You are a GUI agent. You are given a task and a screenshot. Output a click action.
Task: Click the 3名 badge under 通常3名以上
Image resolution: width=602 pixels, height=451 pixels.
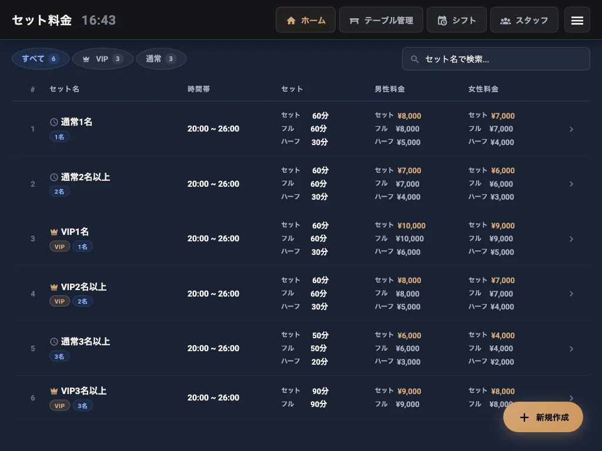59,356
